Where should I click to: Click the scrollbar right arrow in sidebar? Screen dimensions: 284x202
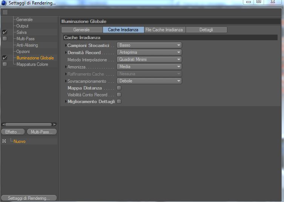click(x=54, y=124)
